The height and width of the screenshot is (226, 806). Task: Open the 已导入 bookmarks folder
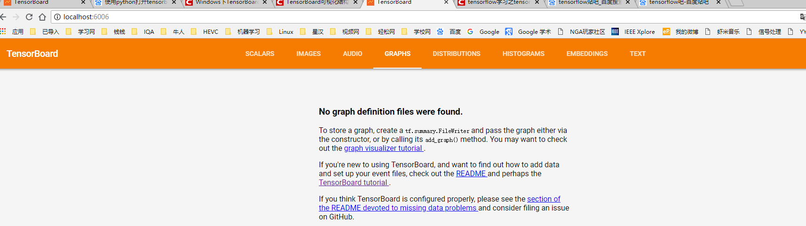click(45, 31)
